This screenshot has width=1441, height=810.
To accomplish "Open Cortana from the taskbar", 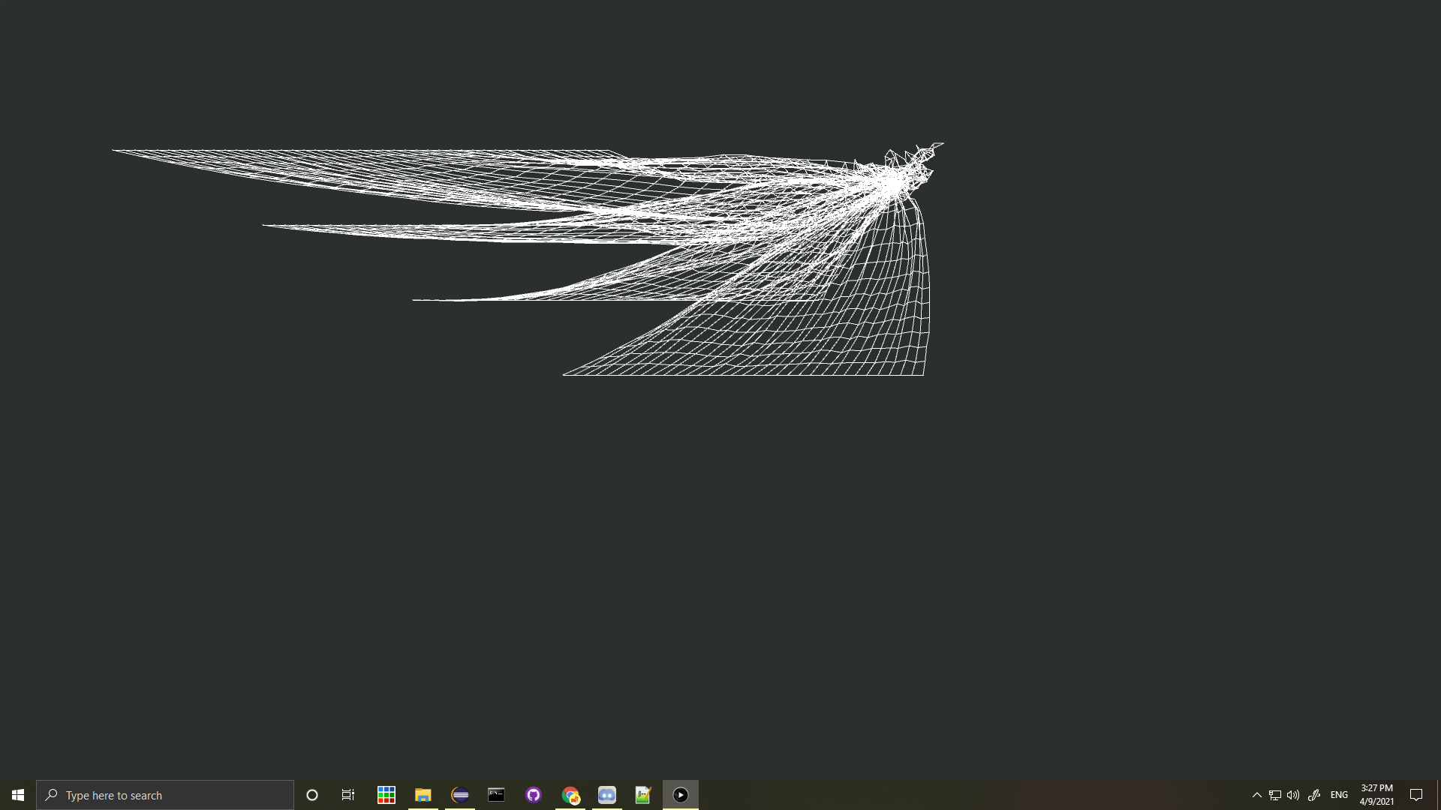I will pos(312,795).
